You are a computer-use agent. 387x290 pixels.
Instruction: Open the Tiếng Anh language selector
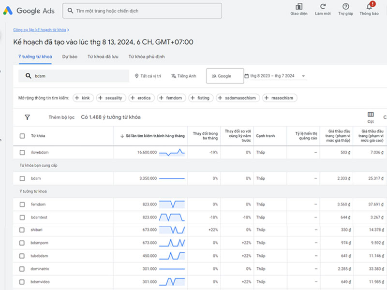pyautogui.click(x=183, y=76)
